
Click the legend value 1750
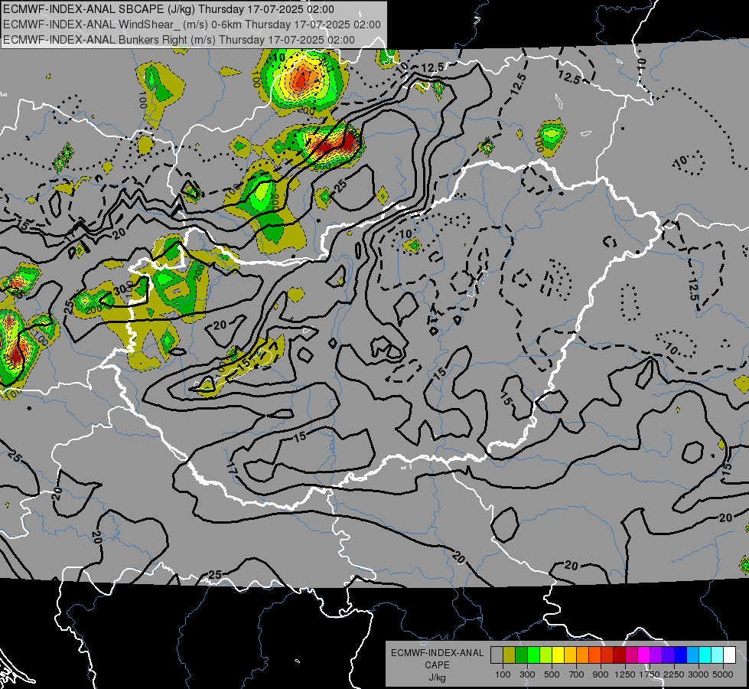click(650, 674)
